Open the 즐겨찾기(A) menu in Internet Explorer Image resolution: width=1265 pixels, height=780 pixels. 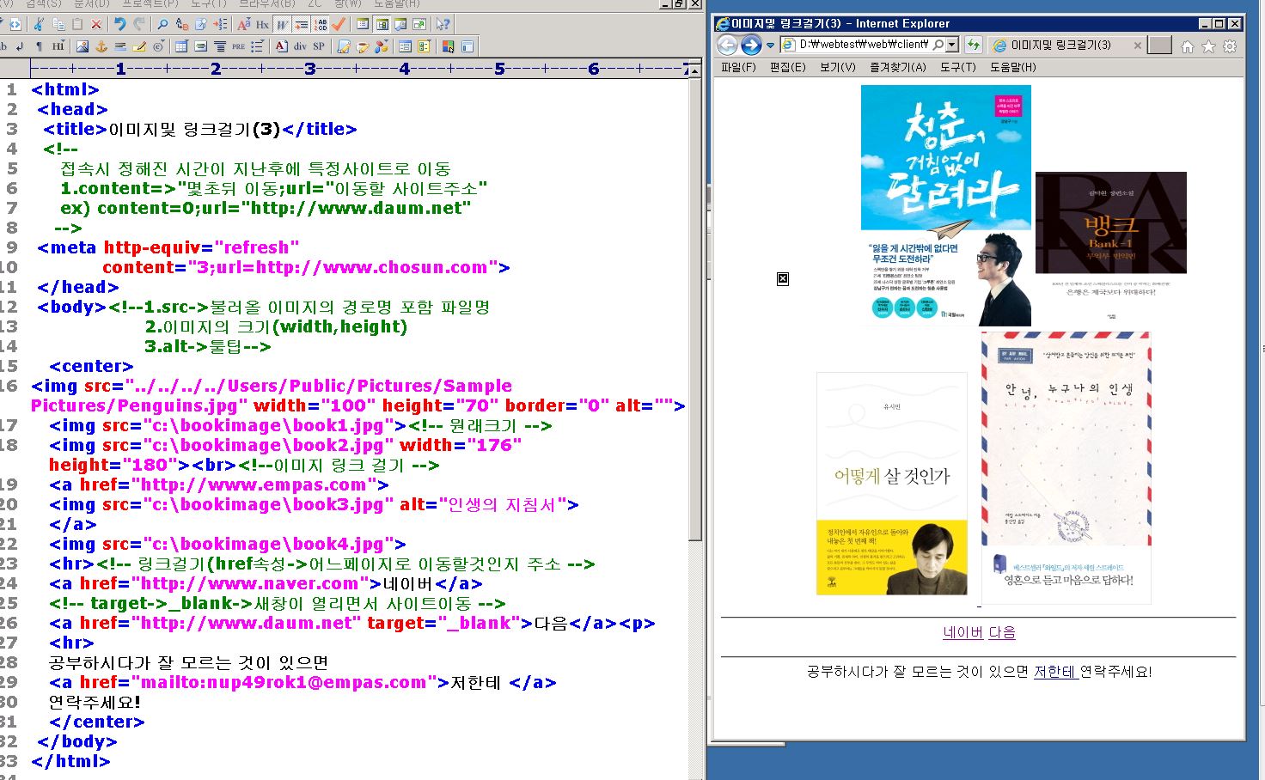[897, 67]
